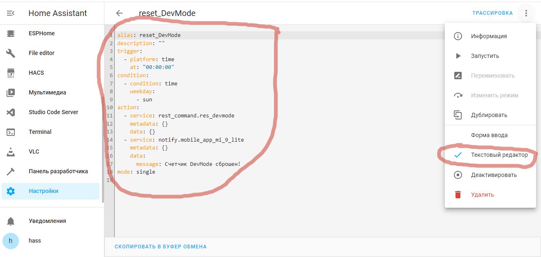541x257 pixels.
Task: Run automation via Запустить menu item
Action: 485,56
